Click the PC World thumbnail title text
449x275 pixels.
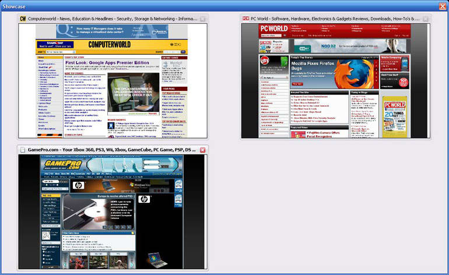click(335, 19)
